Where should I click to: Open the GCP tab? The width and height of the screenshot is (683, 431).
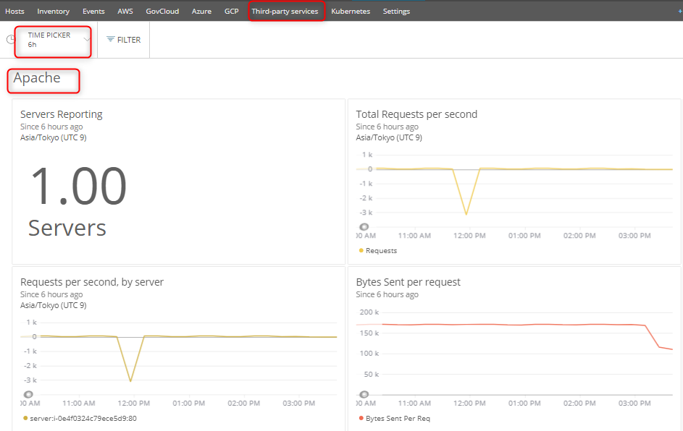click(x=231, y=12)
